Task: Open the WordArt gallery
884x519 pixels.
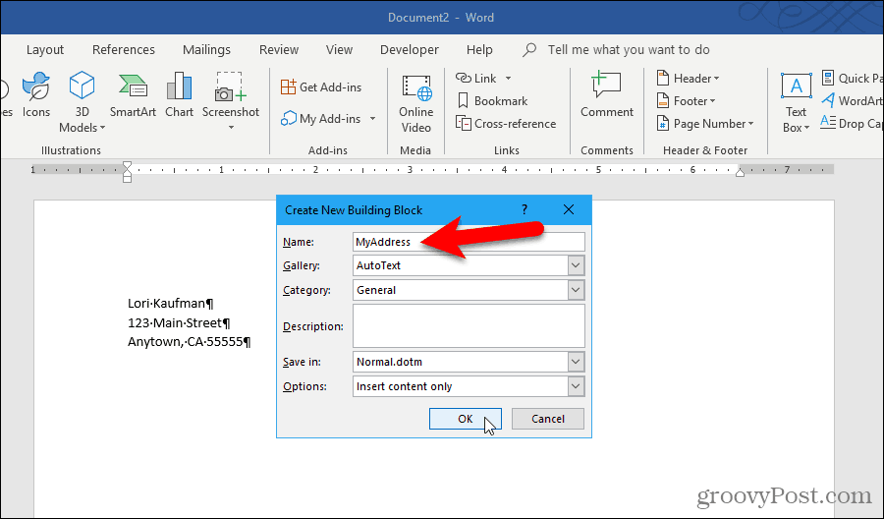Action: (852, 101)
